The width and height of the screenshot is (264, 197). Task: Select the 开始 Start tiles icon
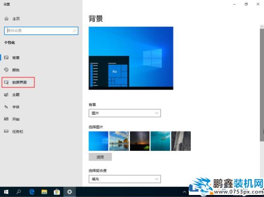pyautogui.click(x=6, y=119)
